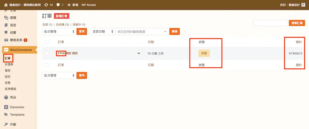Image resolution: width=309 pixels, height=129 pixels.
Task: Open the 依已註冊的顧客篩選 customer dropdown
Action: [x=142, y=31]
